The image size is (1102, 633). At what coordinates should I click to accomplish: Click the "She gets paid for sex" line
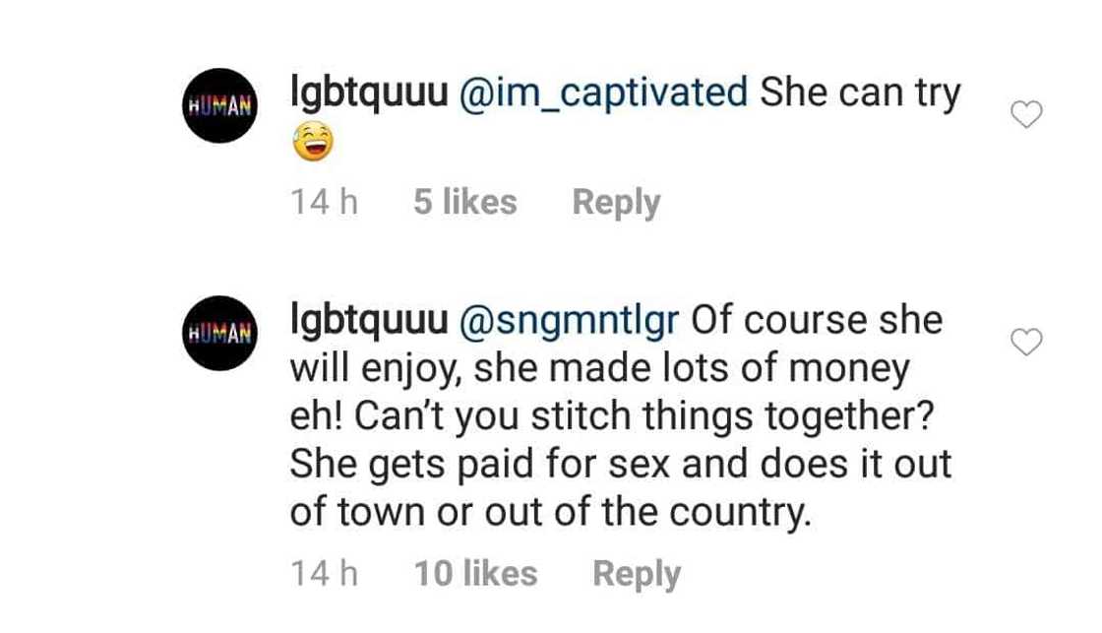(620, 465)
